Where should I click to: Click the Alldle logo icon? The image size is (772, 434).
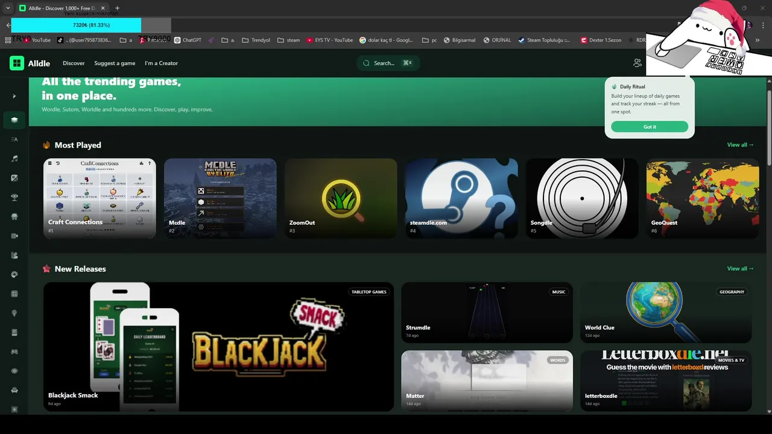click(x=17, y=63)
